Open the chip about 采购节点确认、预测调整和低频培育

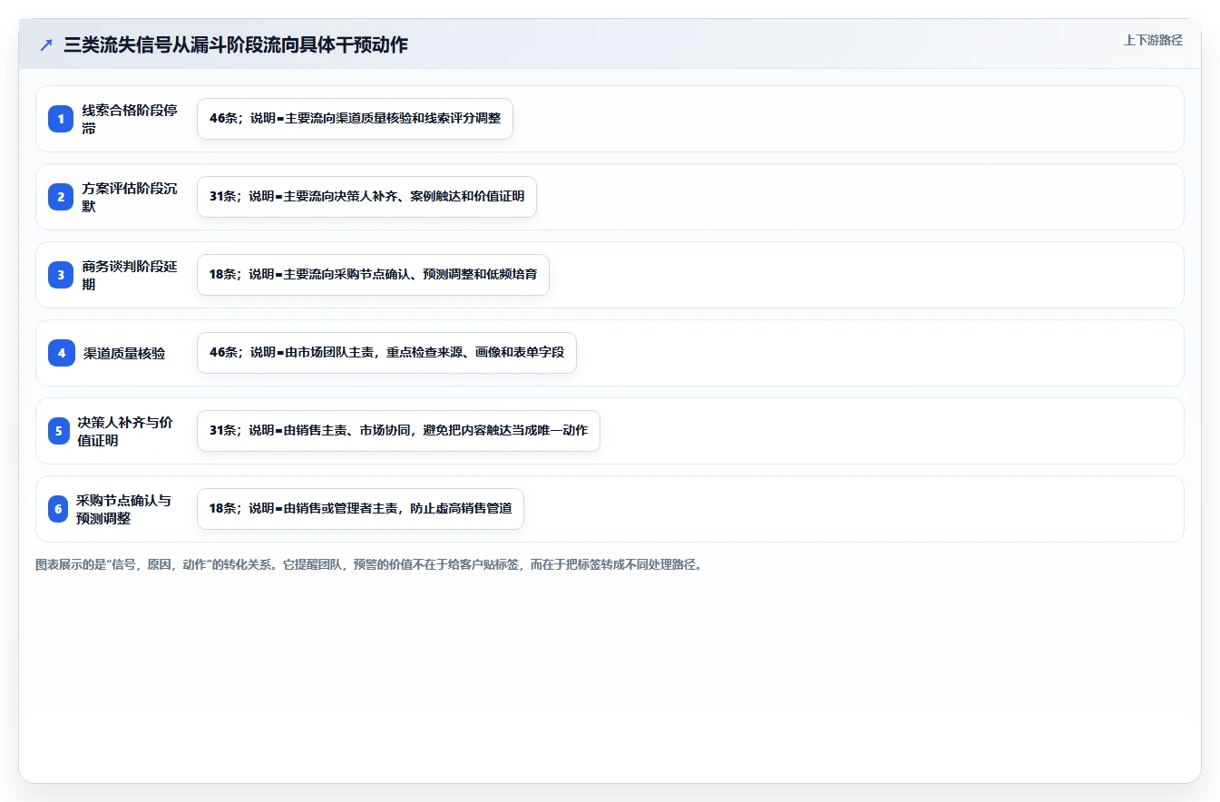tap(373, 275)
